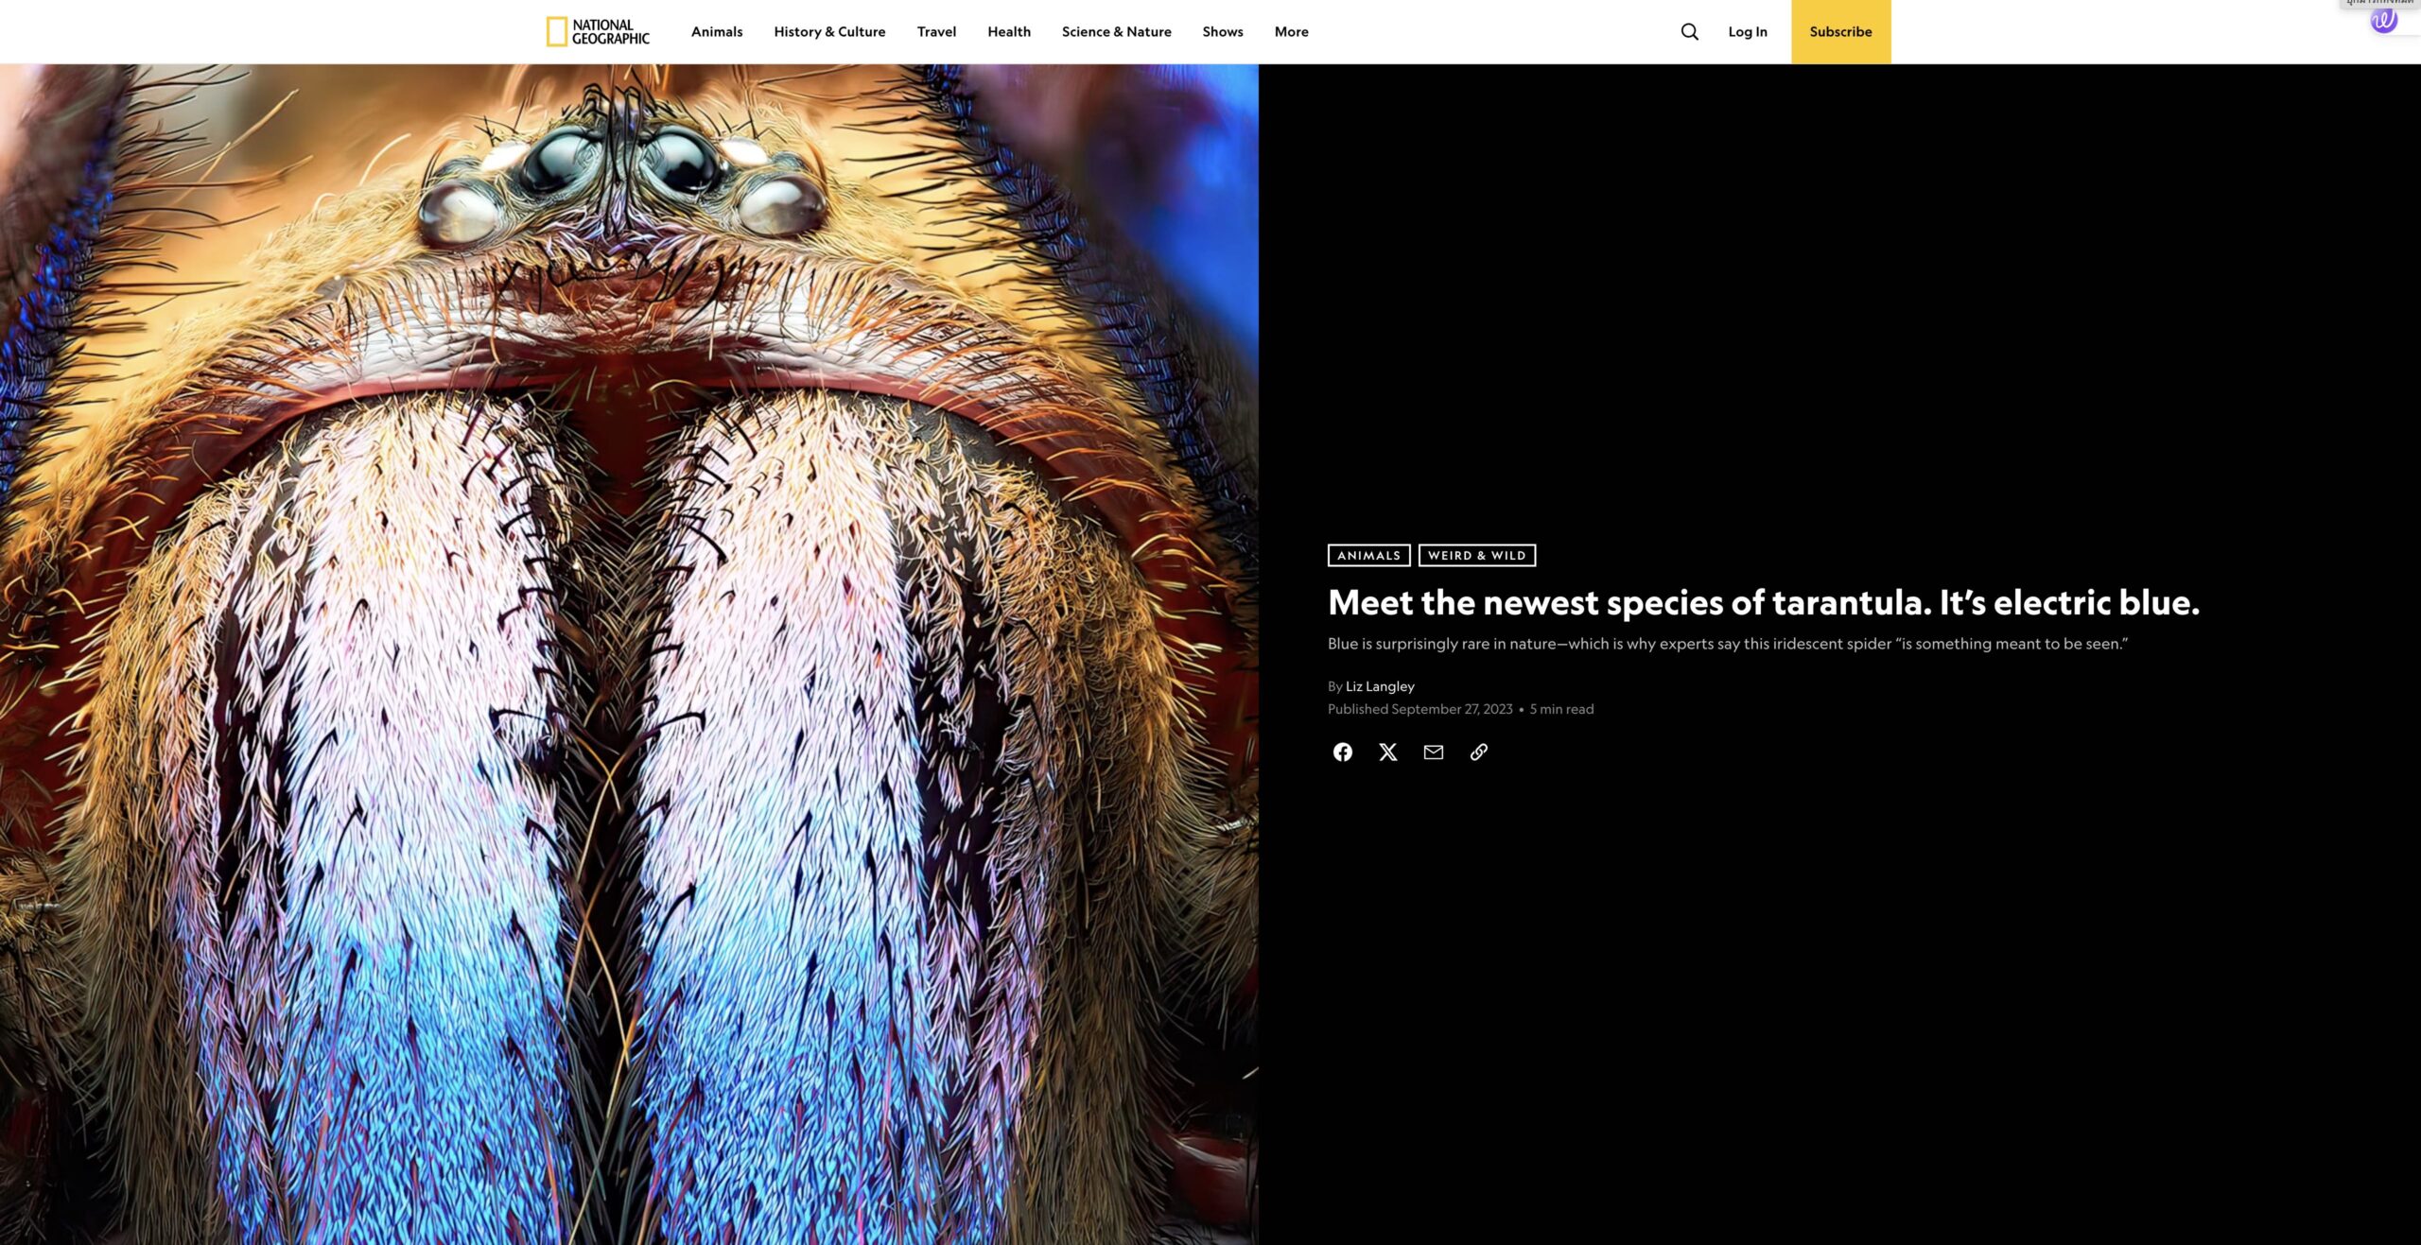Open History & Culture section

(x=828, y=31)
